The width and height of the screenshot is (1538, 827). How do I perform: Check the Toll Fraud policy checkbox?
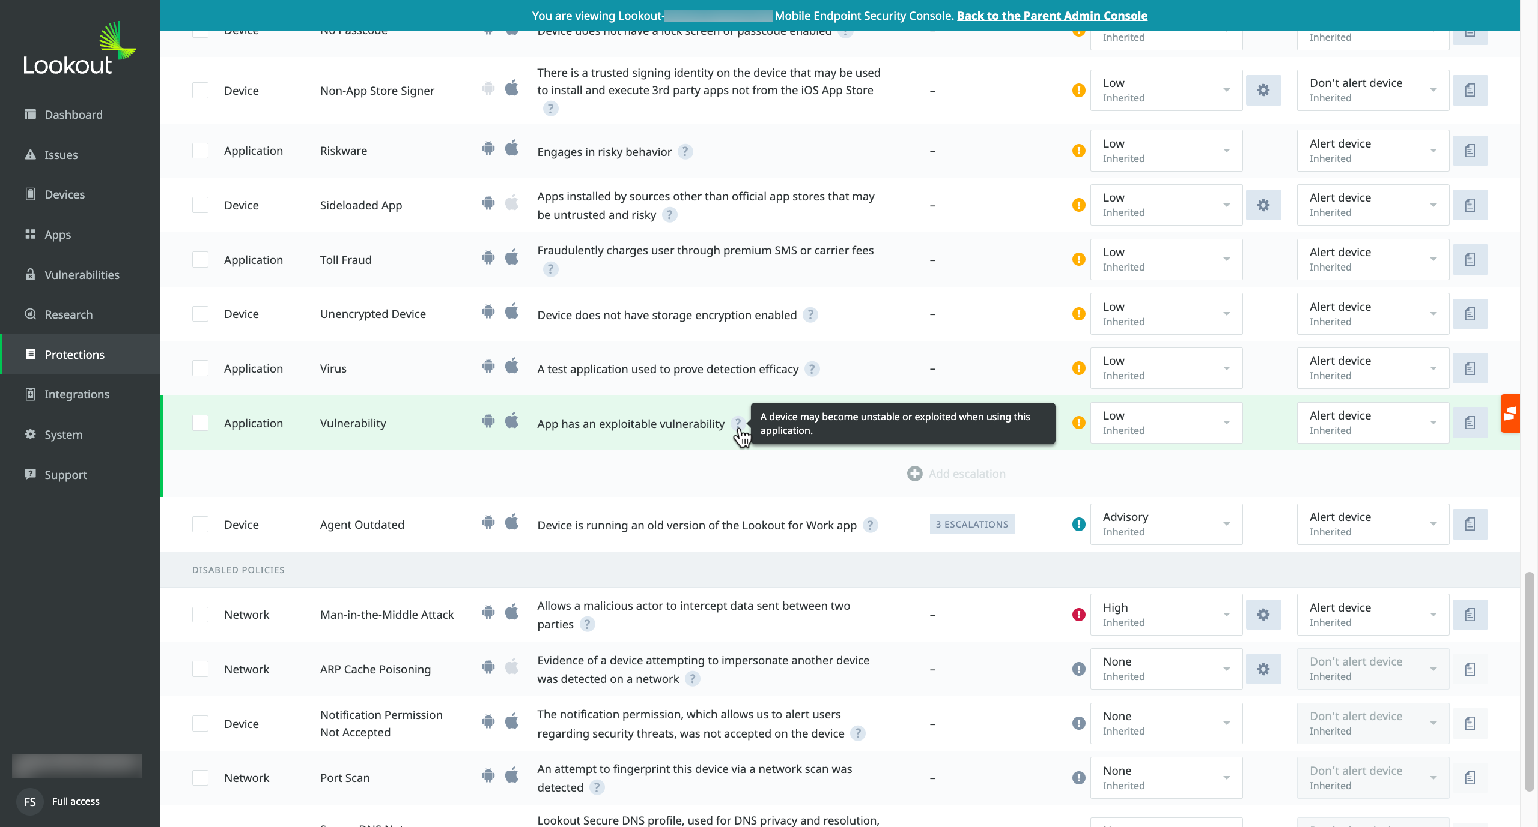click(200, 260)
